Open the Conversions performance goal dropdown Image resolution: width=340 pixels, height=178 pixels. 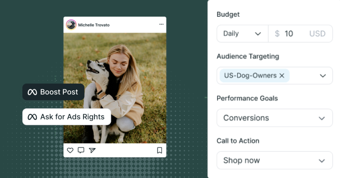click(x=275, y=118)
